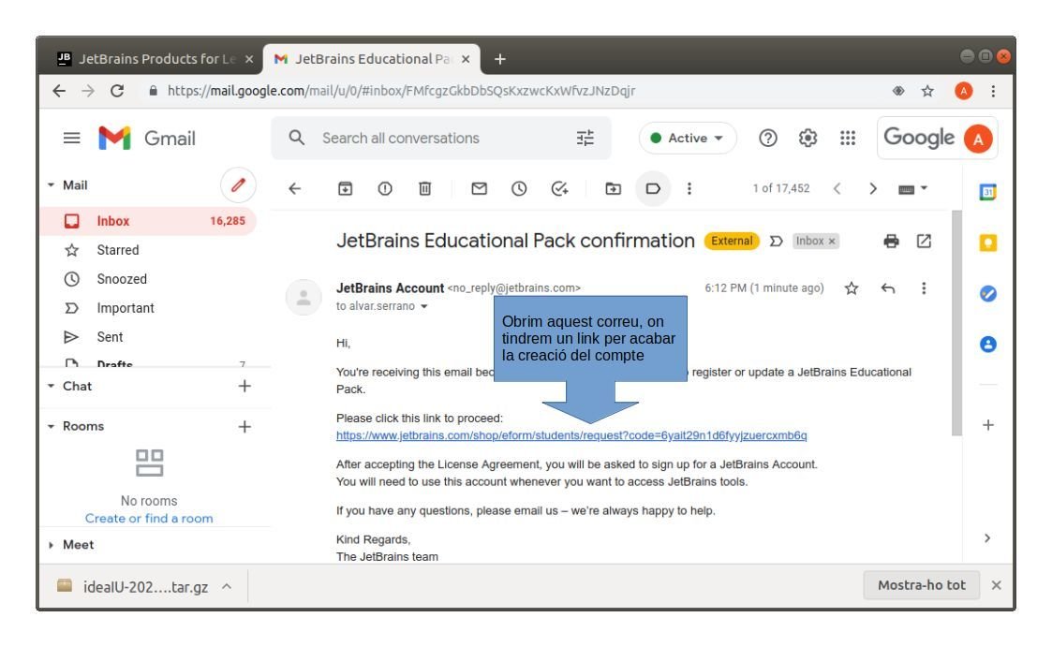Image resolution: width=1052 pixels, height=647 pixels.
Task: Open the Inbox folder
Action: pos(148,221)
